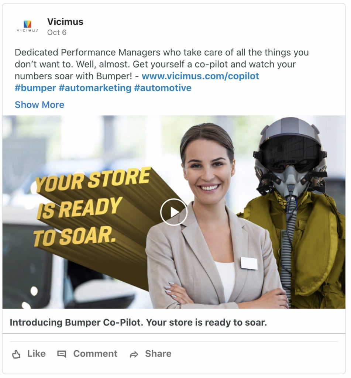Open the Introducing Bumper Co-Pilot title
351x378 pixels.
coord(138,322)
